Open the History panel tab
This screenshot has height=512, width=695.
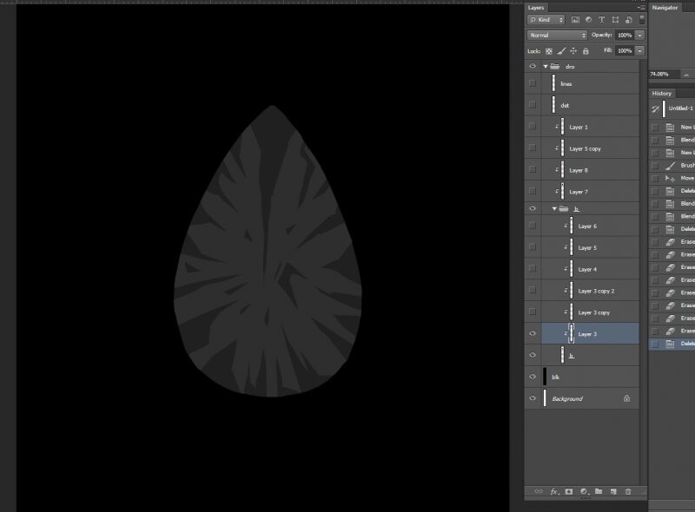[662, 93]
